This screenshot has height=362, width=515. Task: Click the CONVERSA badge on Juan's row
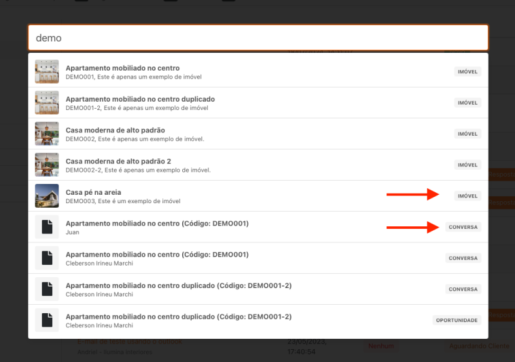coord(463,227)
